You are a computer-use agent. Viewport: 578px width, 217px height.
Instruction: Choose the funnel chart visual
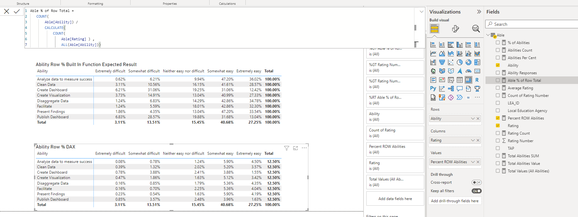442,62
